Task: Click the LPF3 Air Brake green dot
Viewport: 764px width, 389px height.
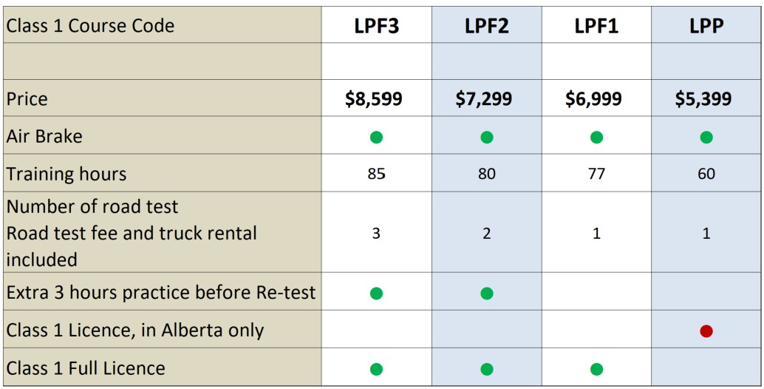Action: 376,138
